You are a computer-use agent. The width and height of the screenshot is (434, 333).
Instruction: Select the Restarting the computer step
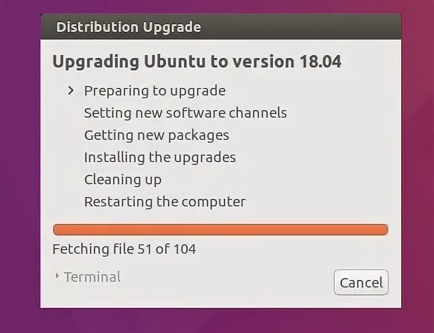coord(164,202)
